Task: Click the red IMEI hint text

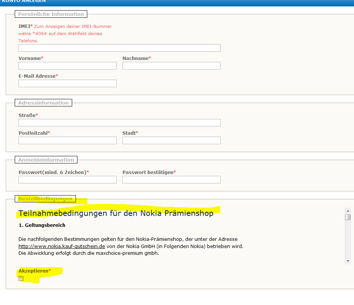Action: pyautogui.click(x=65, y=33)
